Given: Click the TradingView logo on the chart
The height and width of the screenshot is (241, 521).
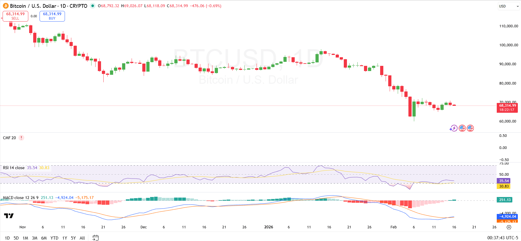Looking at the screenshot, I should coord(9,216).
